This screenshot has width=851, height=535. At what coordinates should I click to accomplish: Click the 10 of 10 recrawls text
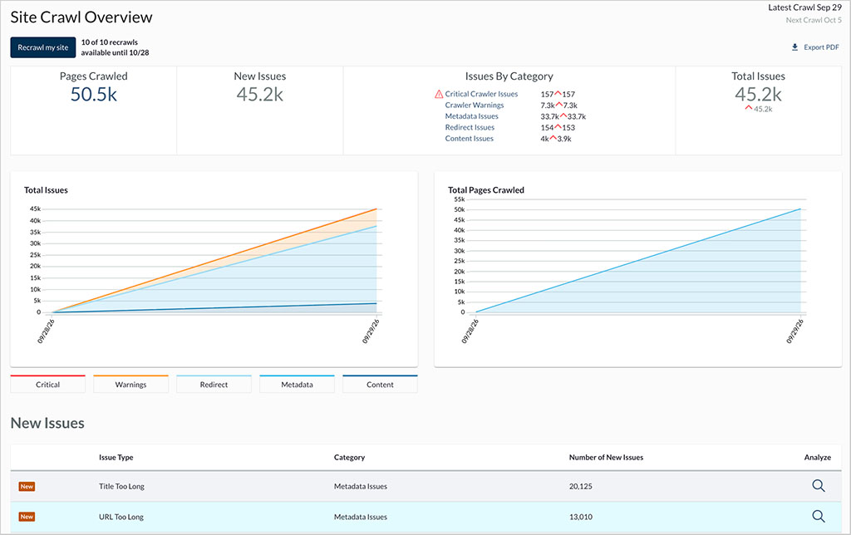click(x=110, y=42)
